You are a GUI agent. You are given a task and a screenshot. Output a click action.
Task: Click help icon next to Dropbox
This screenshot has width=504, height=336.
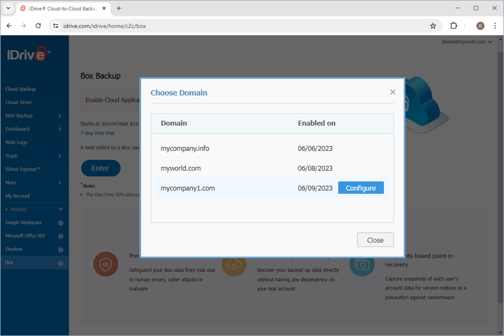coord(60,250)
